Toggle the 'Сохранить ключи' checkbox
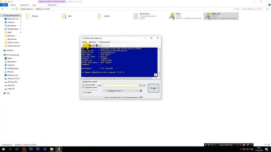This screenshot has width=271, height=152. tap(83, 87)
